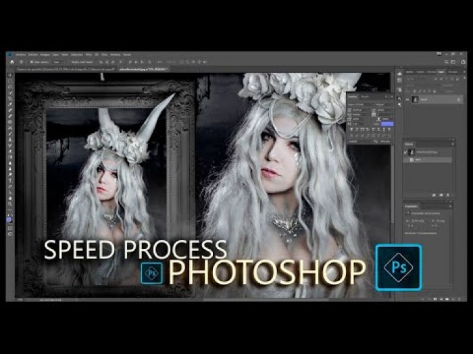Open the first collapsed panel dock icon
Image resolution: width=473 pixels, height=354 pixels.
400,73
